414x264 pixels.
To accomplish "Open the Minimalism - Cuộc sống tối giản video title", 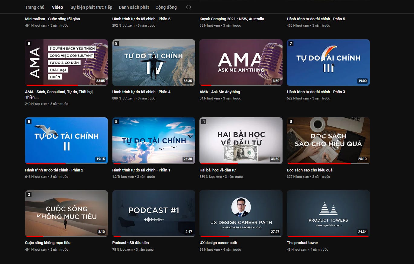I will [x=53, y=19].
